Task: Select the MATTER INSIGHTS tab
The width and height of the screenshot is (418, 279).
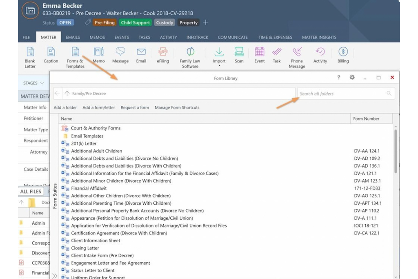Action: (x=319, y=37)
